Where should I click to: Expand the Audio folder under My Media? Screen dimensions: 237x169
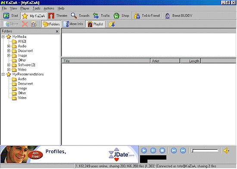coord(9,46)
